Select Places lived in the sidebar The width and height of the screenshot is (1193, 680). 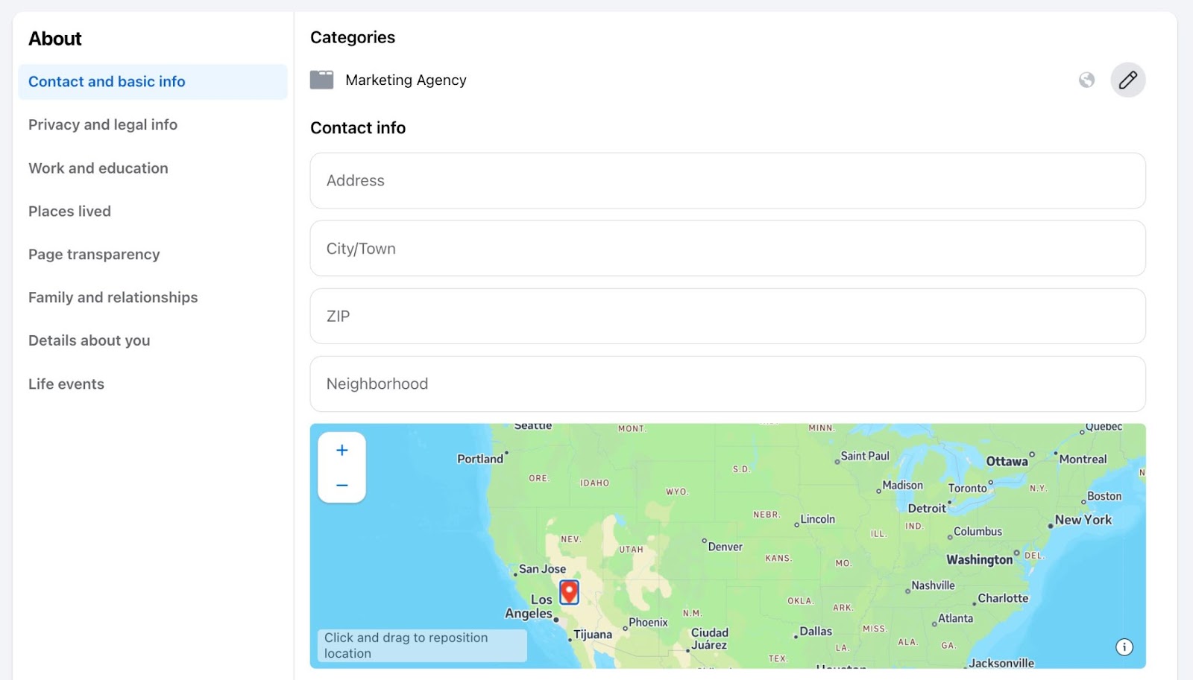coord(69,211)
